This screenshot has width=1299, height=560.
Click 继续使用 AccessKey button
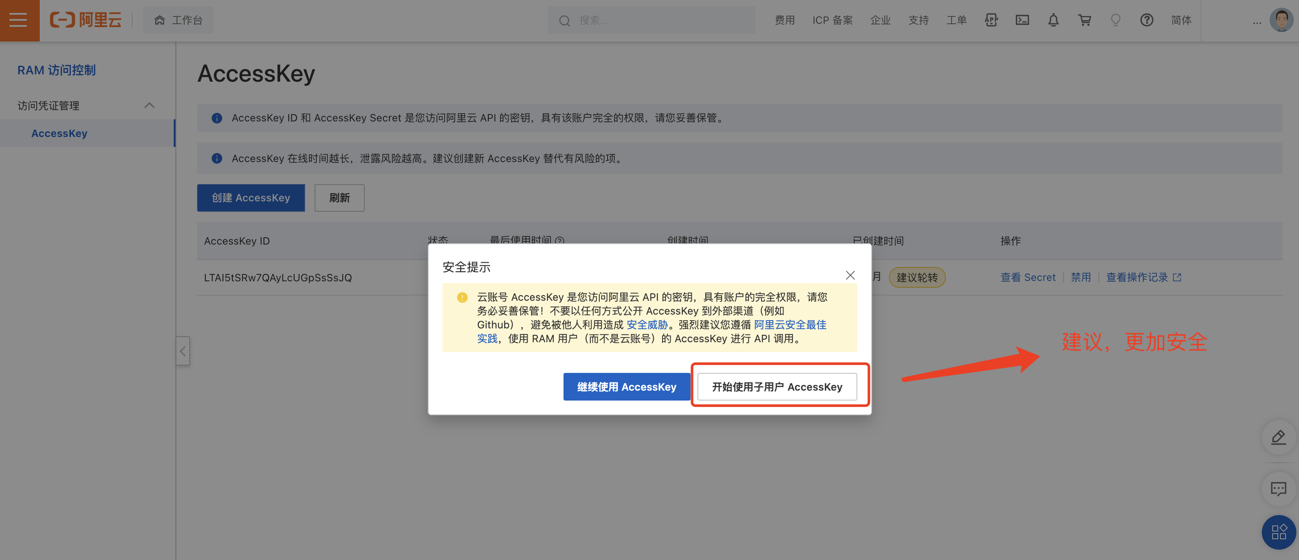(x=626, y=387)
